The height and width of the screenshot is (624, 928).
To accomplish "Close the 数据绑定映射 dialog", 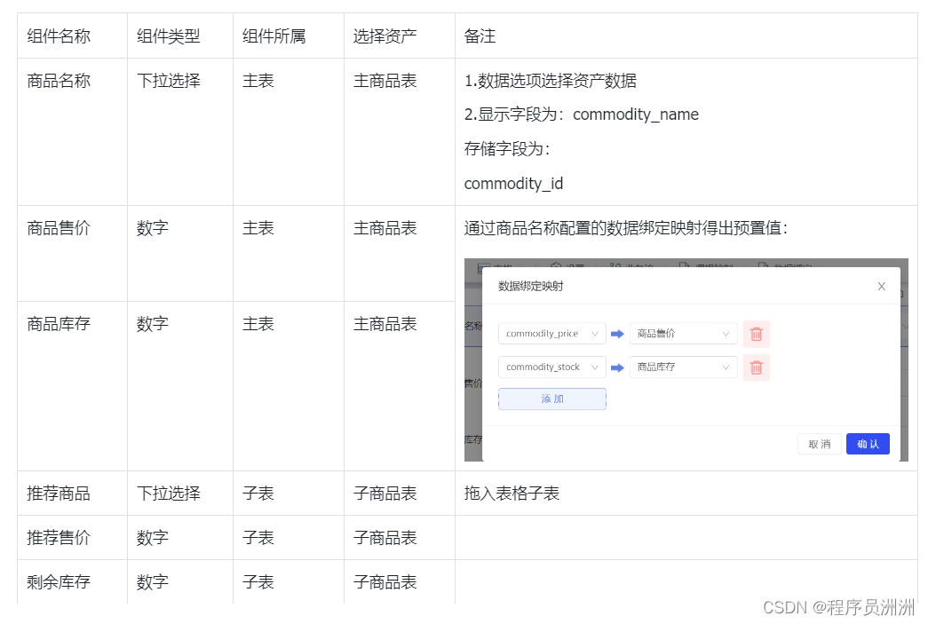I will tap(881, 286).
